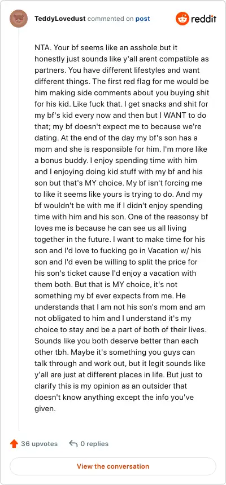Click the "commented on" header text
This screenshot has width=226, height=485.
tap(111, 19)
